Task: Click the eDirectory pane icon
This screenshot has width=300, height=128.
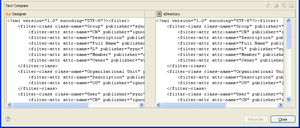Action: [x=159, y=14]
